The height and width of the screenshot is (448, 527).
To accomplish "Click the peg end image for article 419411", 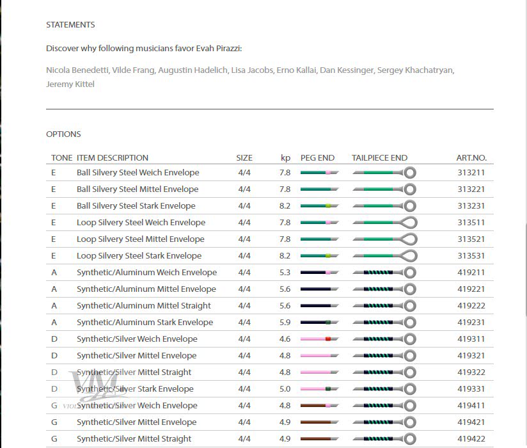I will [x=319, y=406].
